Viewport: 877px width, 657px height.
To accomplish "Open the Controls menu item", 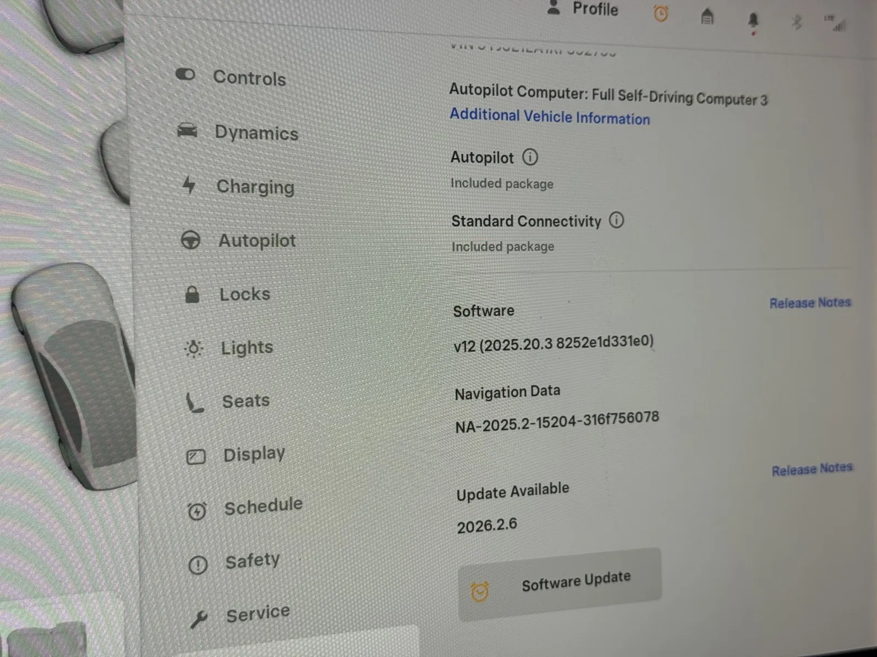I will tap(249, 78).
